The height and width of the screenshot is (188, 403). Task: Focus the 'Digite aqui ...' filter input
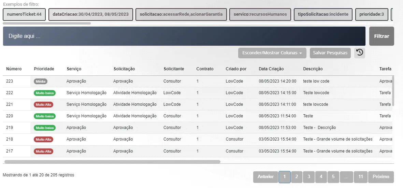click(184, 36)
